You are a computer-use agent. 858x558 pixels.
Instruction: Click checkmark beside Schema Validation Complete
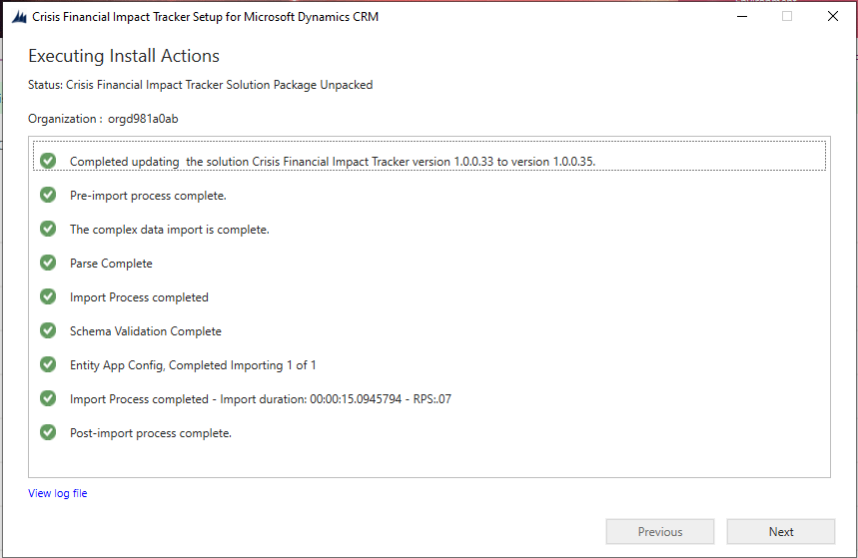[48, 330]
